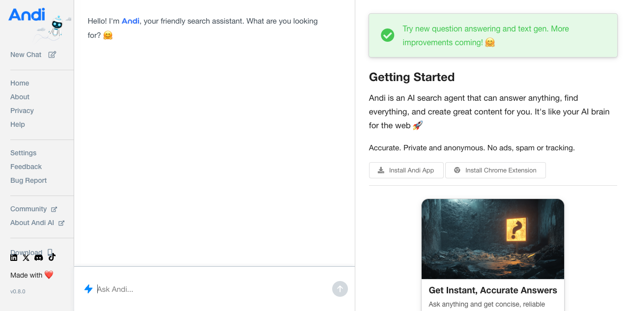Click the green checkmark notification icon
The width and height of the screenshot is (629, 311).
(388, 35)
